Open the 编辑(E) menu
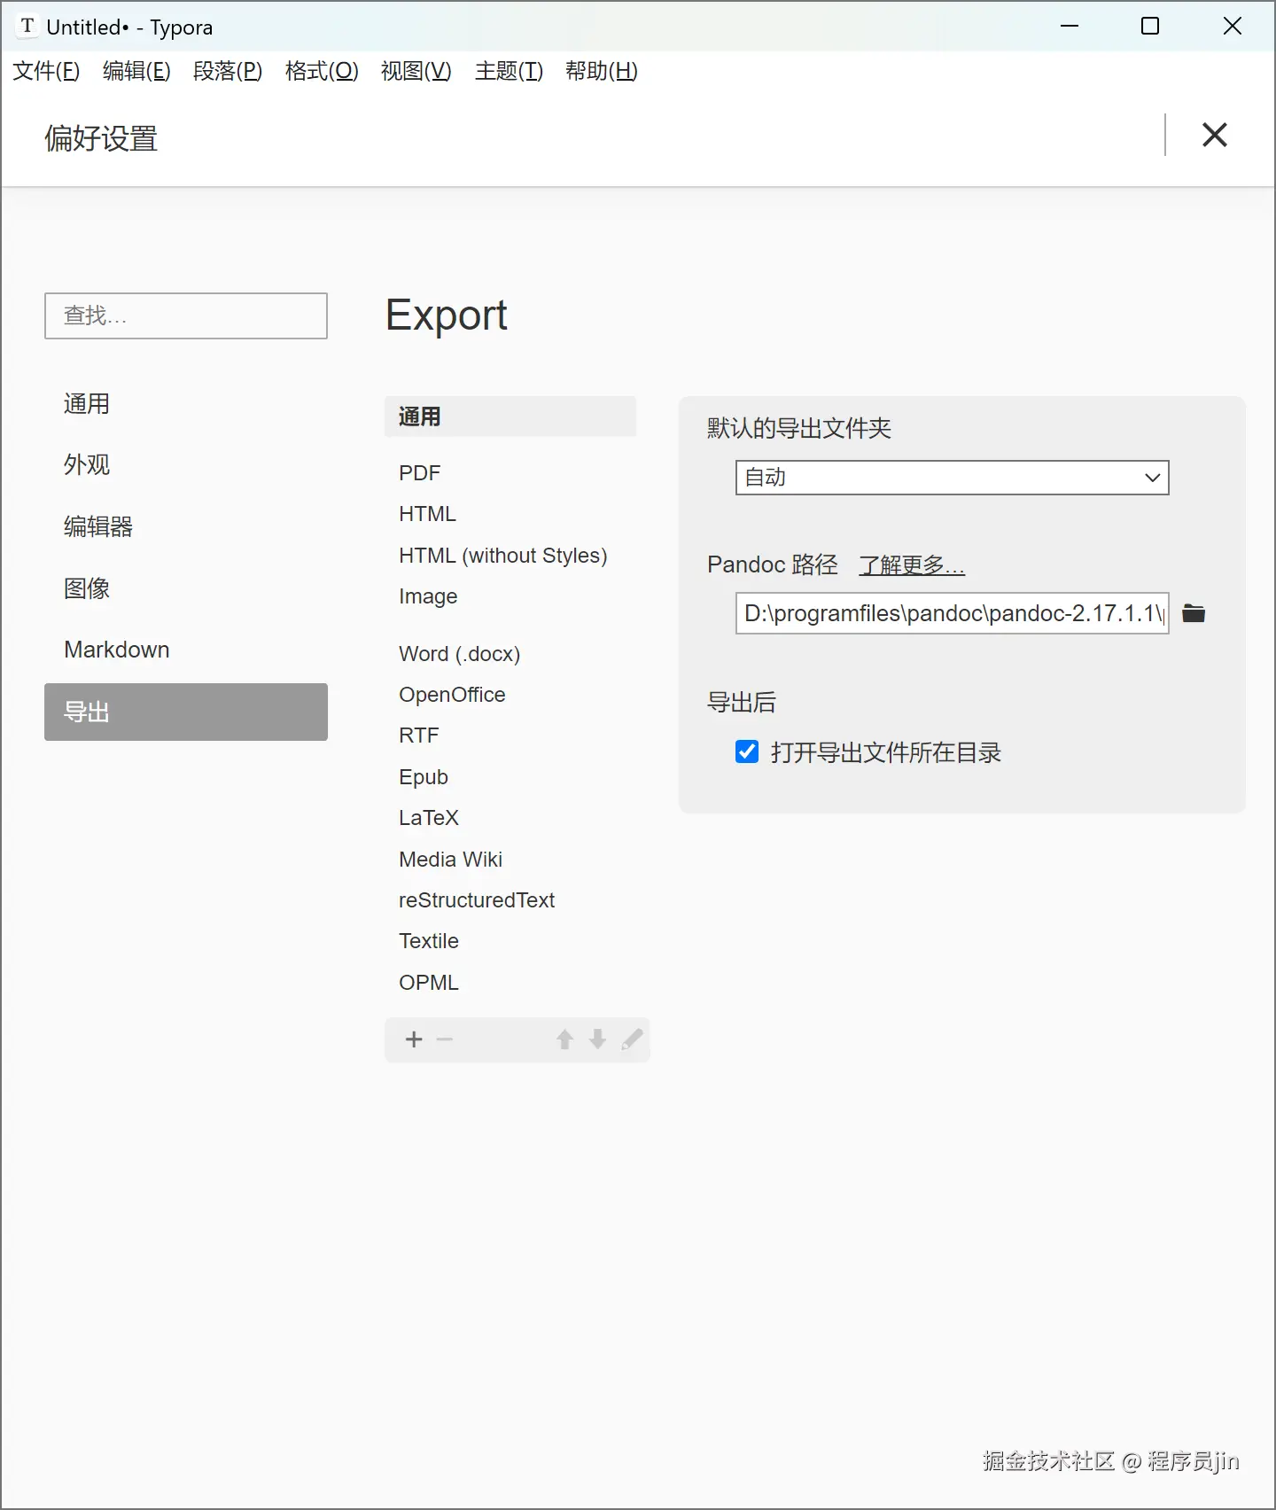Image resolution: width=1276 pixels, height=1510 pixels. click(x=136, y=71)
